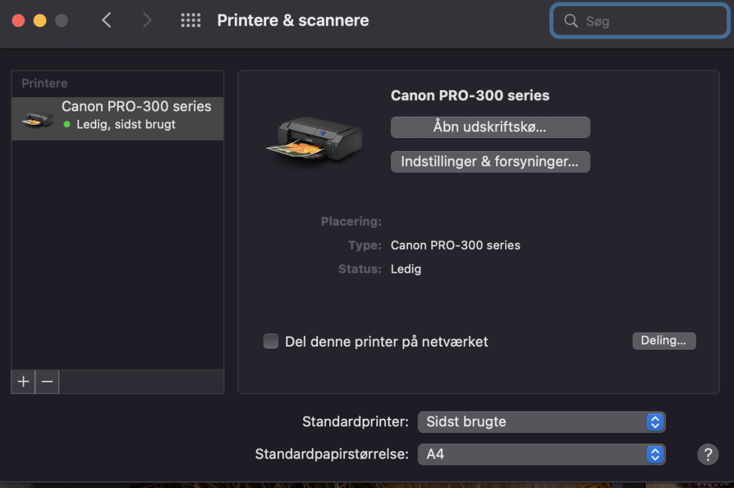Click the back navigation arrow

106,21
